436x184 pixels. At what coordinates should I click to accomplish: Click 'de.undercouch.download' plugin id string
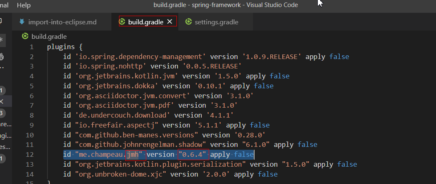tap(123, 115)
